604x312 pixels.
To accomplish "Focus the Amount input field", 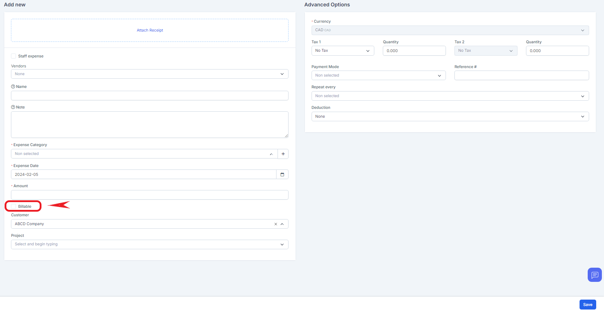I will pos(150,195).
